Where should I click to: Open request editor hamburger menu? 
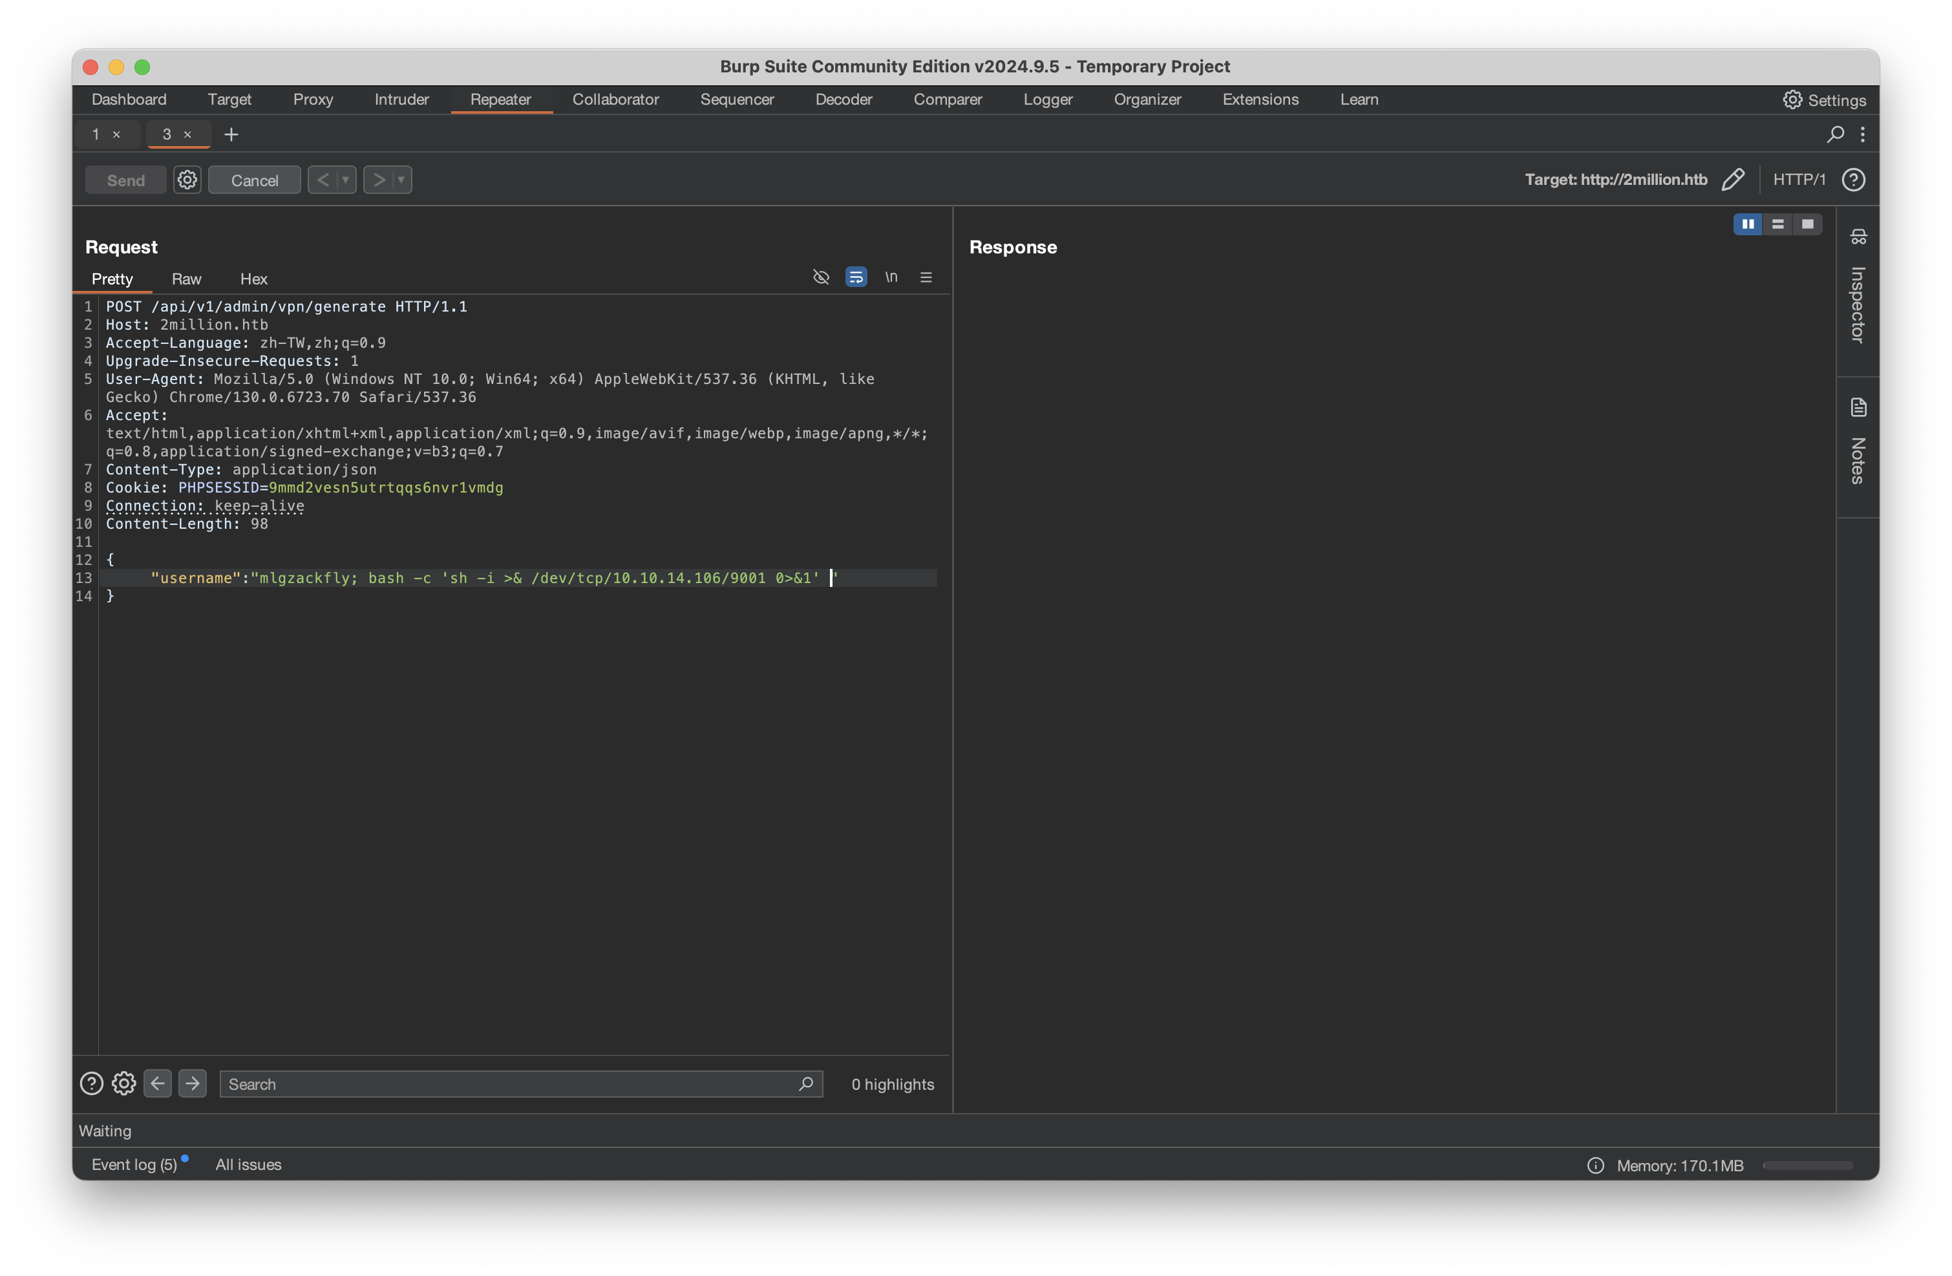point(926,278)
